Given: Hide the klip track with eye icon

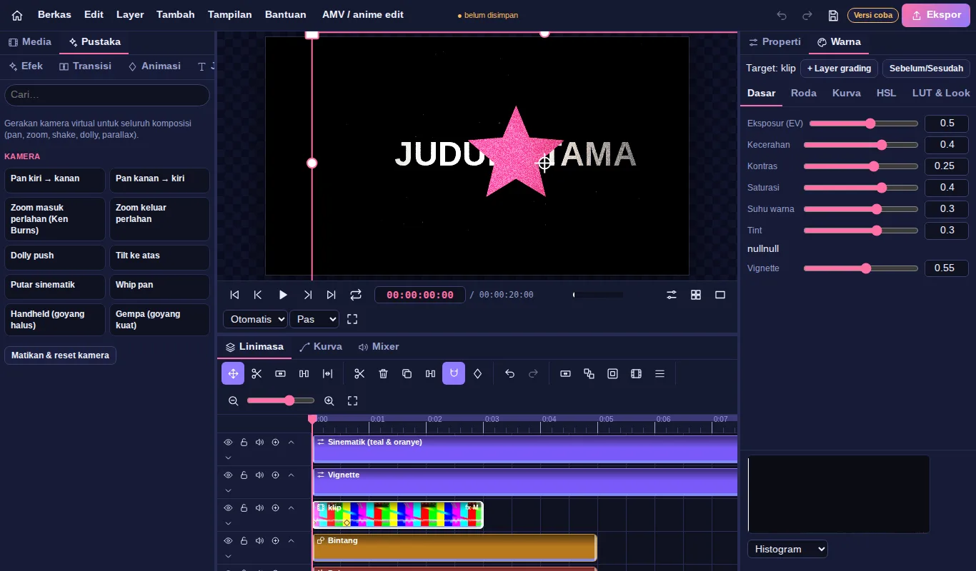Looking at the screenshot, I should [x=228, y=508].
